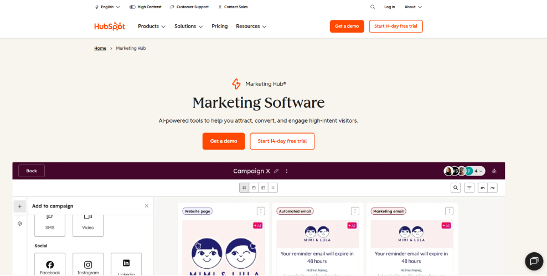Open the About dropdown
The height and width of the screenshot is (276, 547).
point(413,7)
